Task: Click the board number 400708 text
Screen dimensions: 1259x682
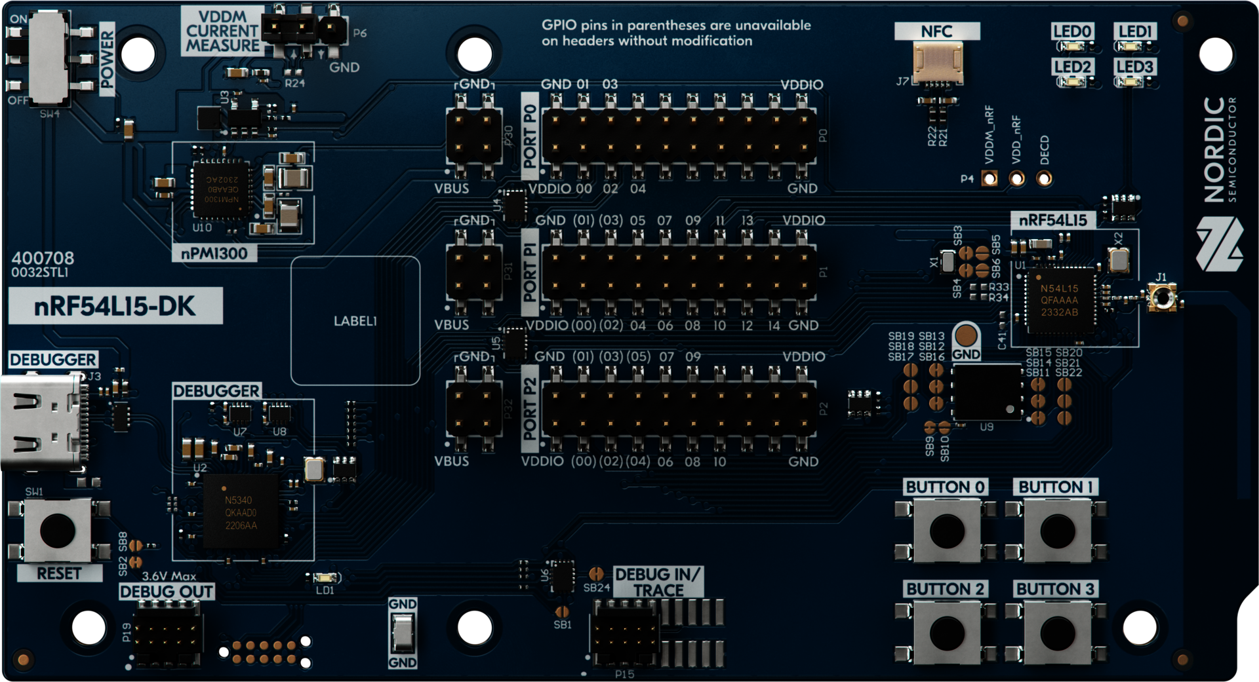Action: (x=43, y=257)
